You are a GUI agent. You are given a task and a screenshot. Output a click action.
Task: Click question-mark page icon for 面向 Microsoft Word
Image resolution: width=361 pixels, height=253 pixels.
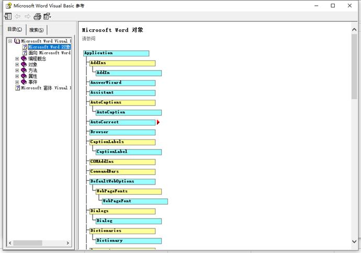tap(25, 53)
